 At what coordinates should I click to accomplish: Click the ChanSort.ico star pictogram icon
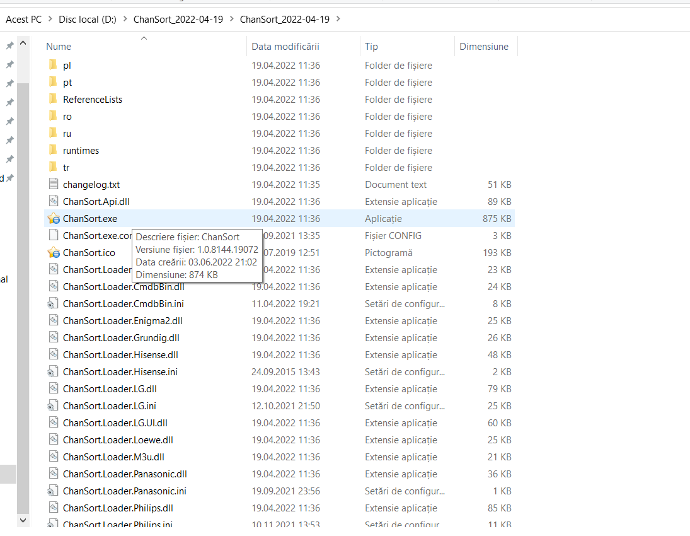click(x=53, y=252)
